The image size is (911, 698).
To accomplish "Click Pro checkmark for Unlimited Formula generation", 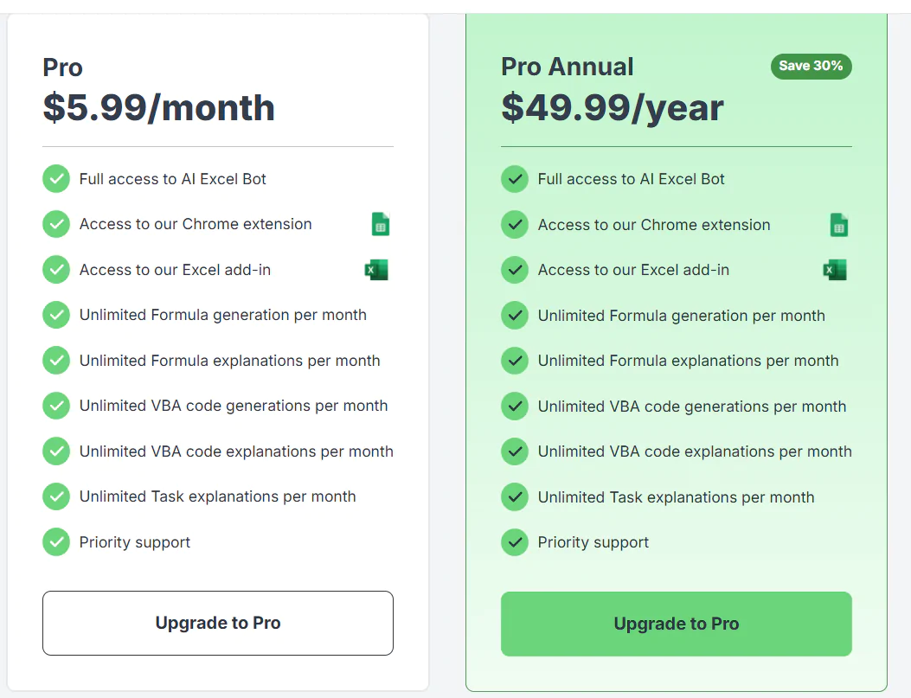I will [56, 315].
